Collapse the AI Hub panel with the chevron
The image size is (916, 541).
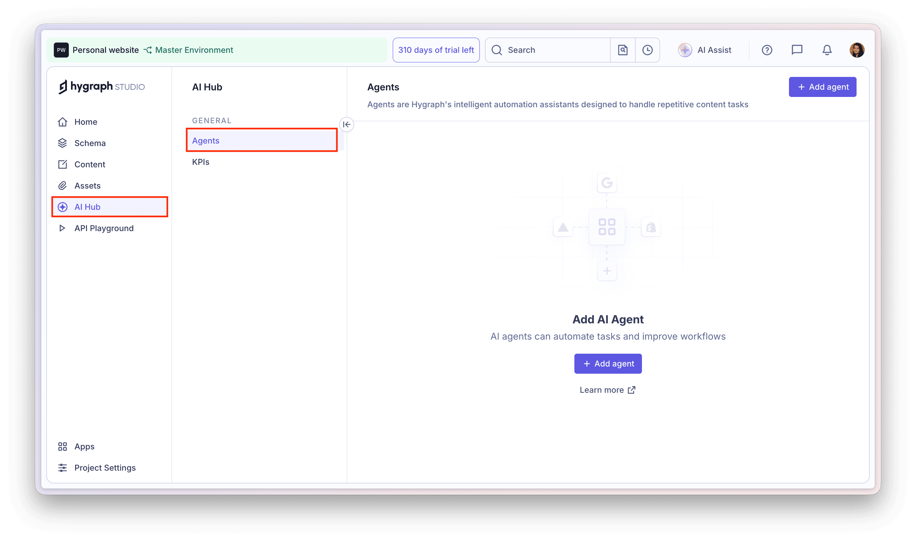(346, 124)
